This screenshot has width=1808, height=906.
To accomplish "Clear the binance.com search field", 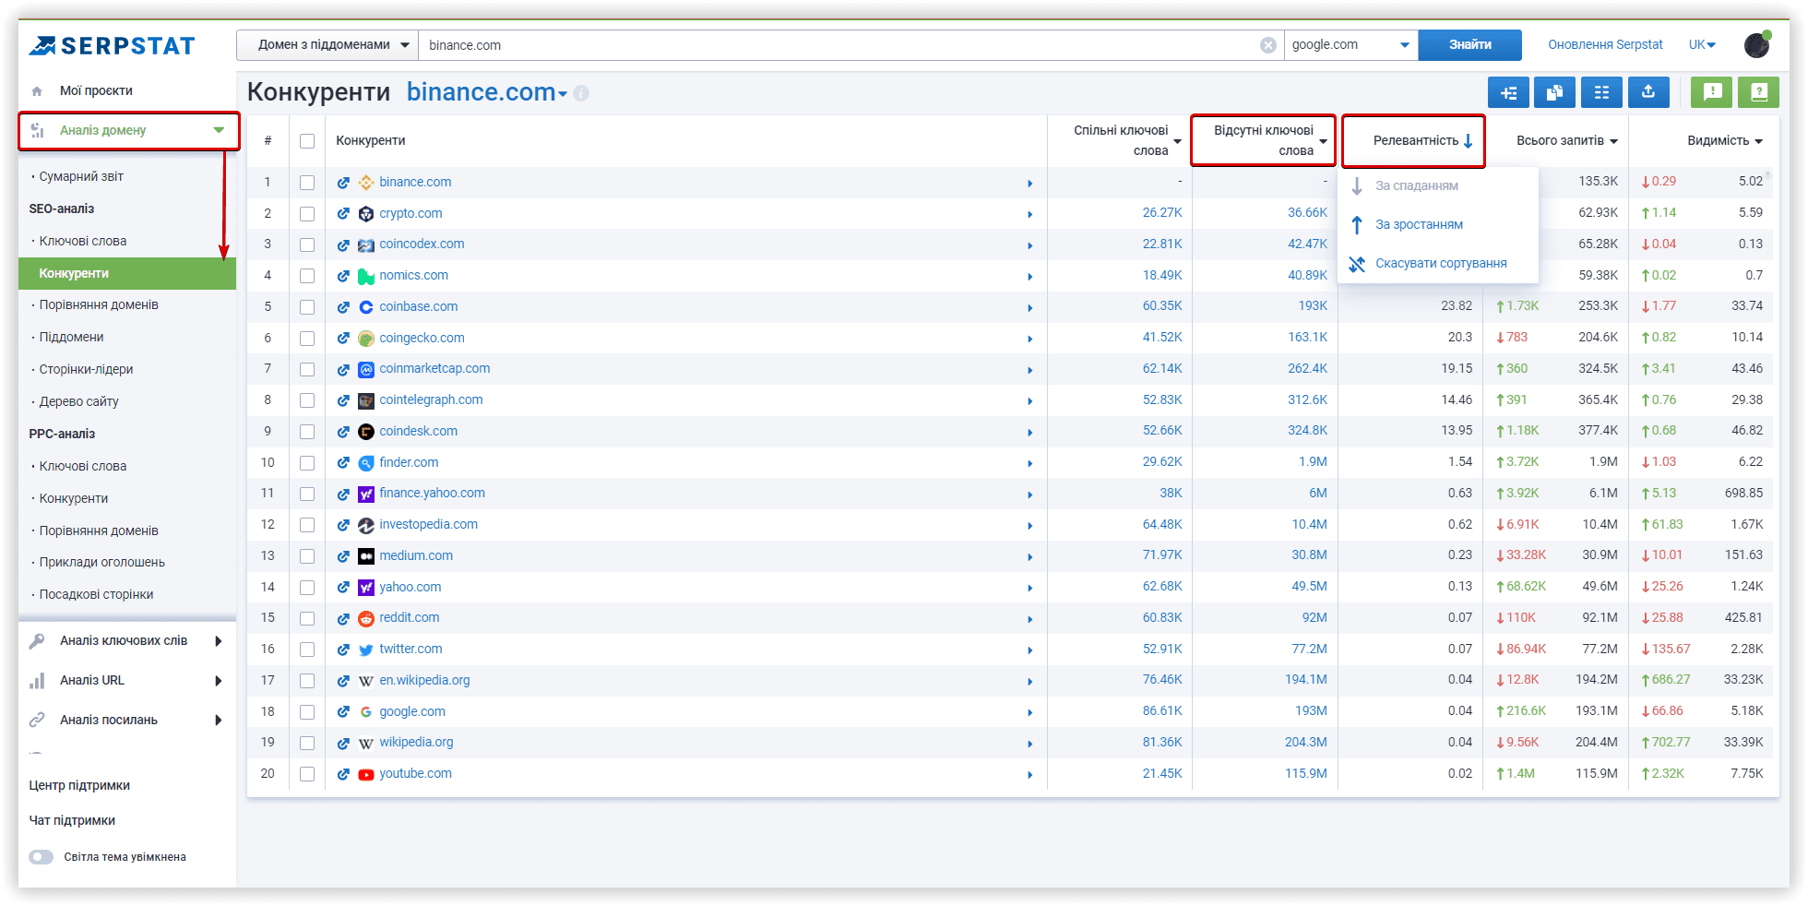I will pyautogui.click(x=1268, y=45).
